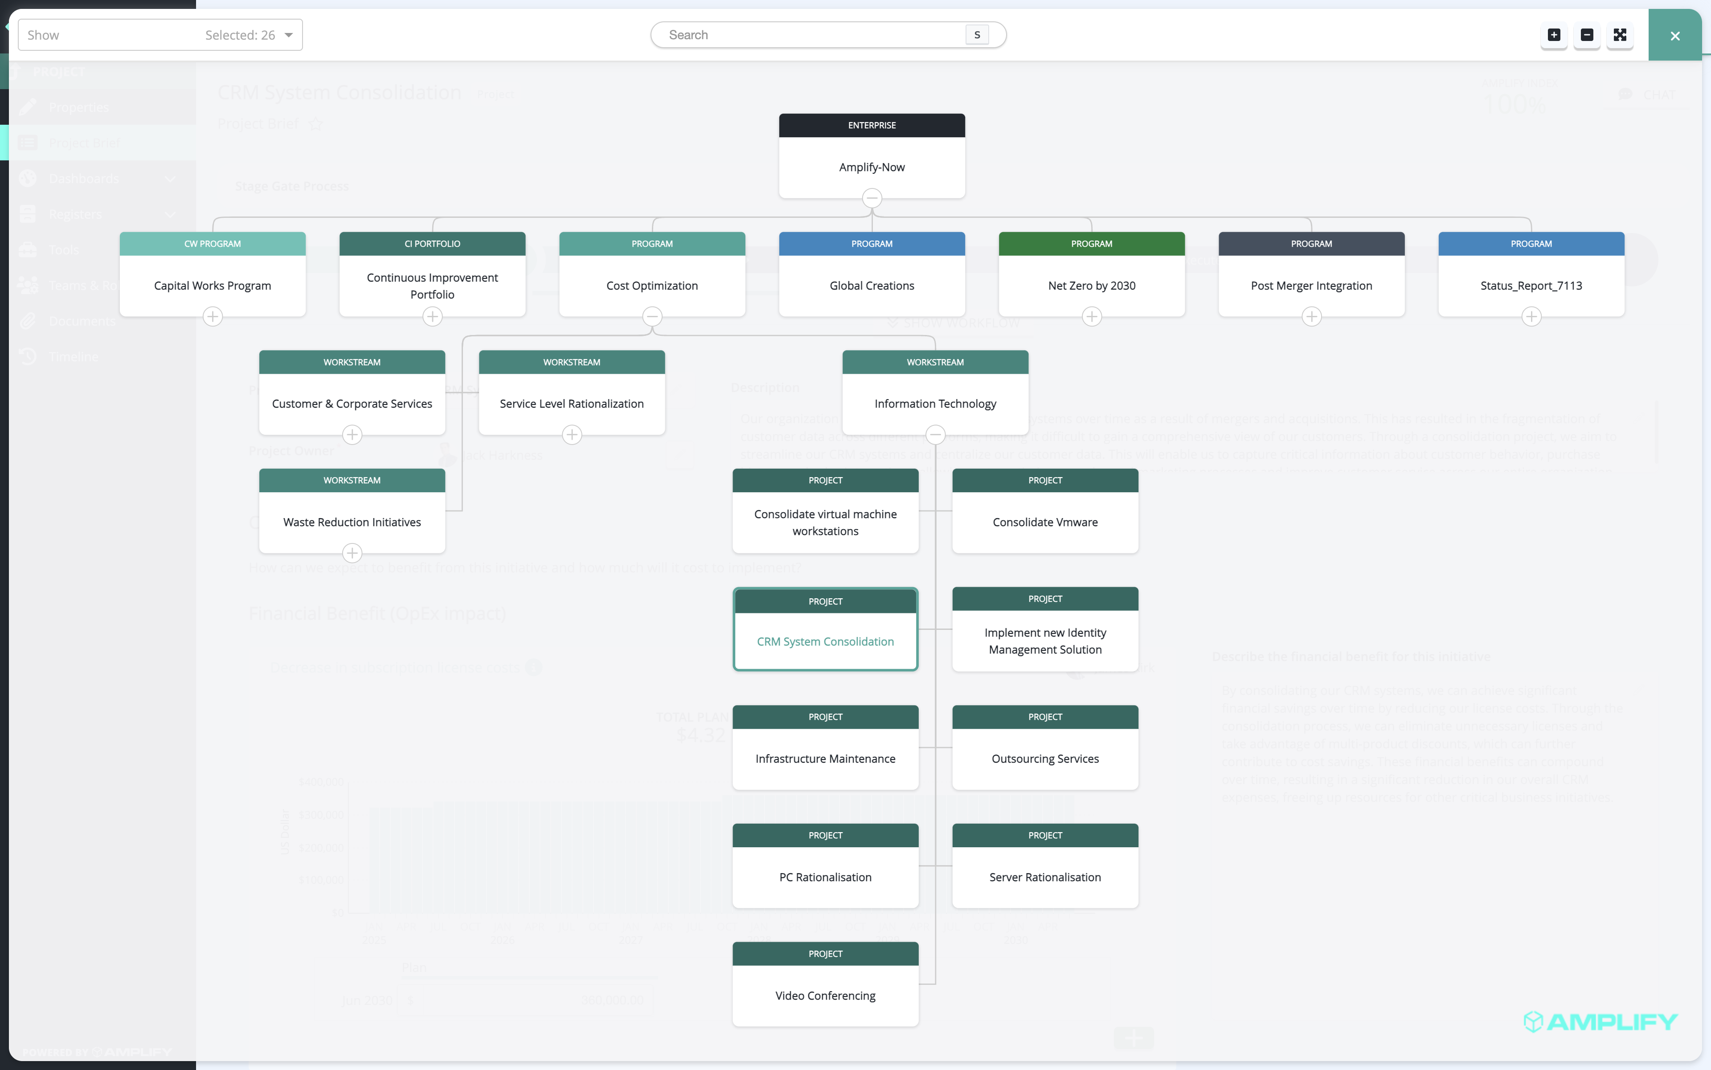Viewport: 1711px width, 1070px height.
Task: Expand the Post Merger Integration node
Action: [x=1312, y=316]
